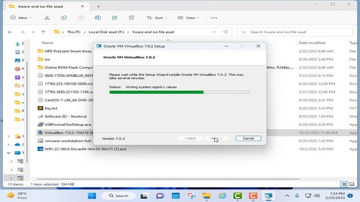Screen dimensions: 360x202
Task: Click the installation progress bar
Action: click(179, 92)
